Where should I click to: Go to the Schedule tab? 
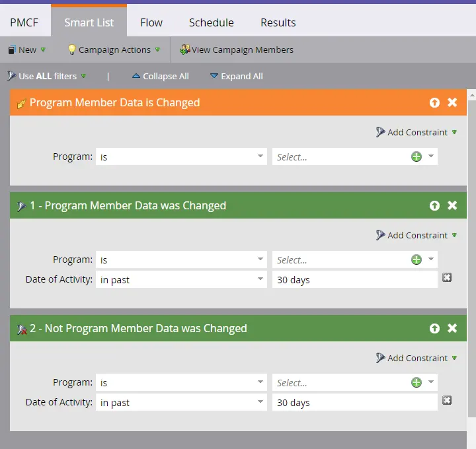click(212, 22)
